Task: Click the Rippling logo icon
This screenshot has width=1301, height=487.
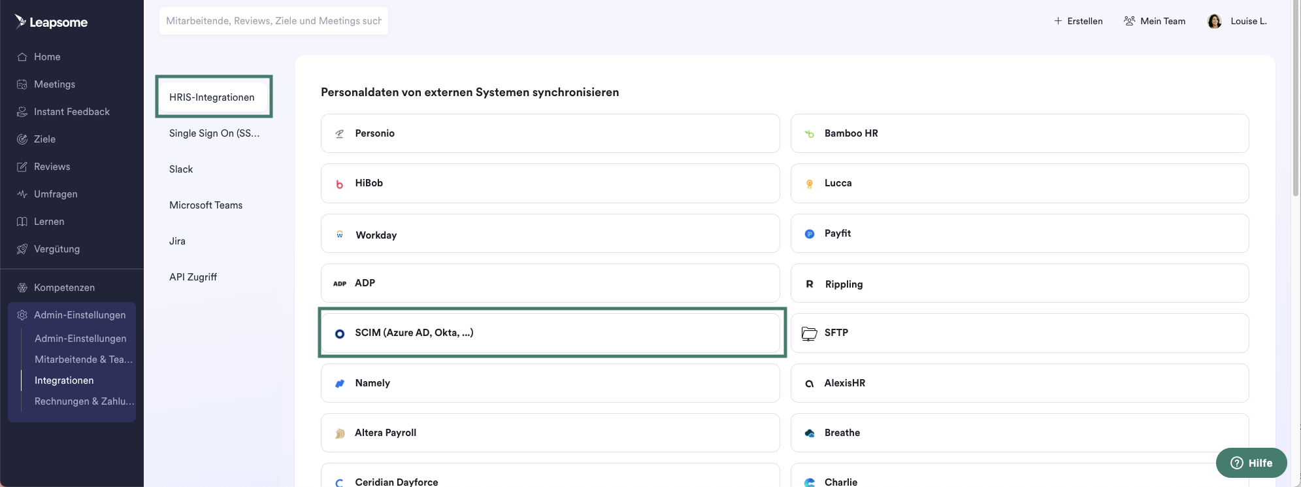Action: [810, 284]
